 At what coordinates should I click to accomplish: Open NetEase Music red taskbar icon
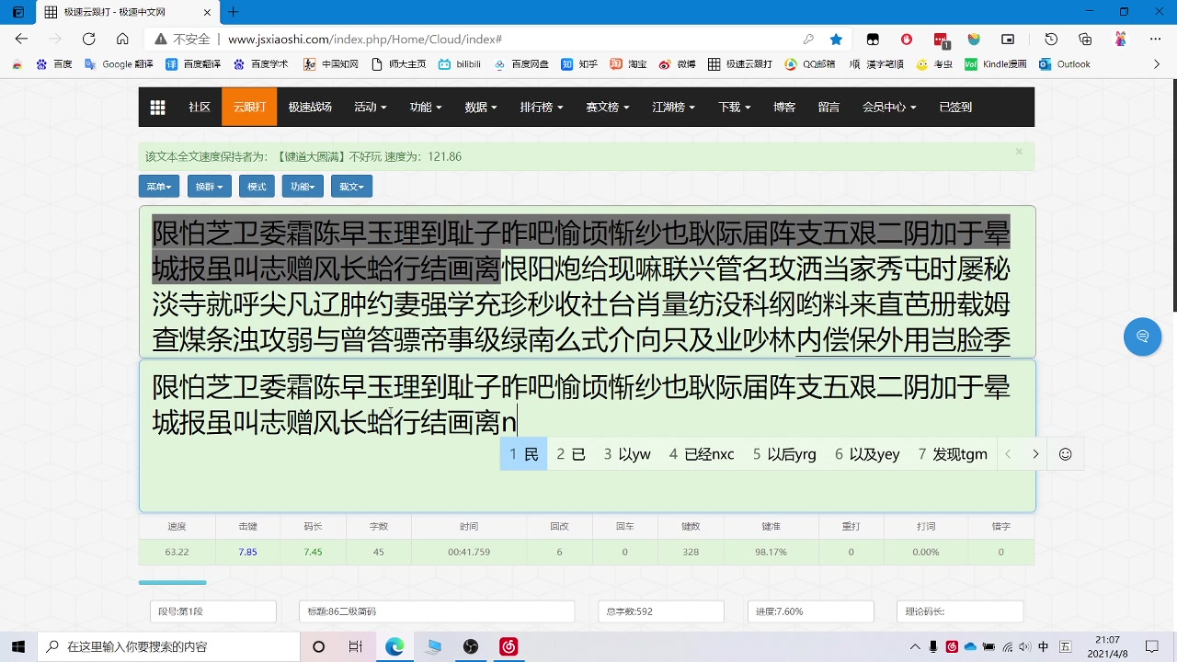[509, 646]
